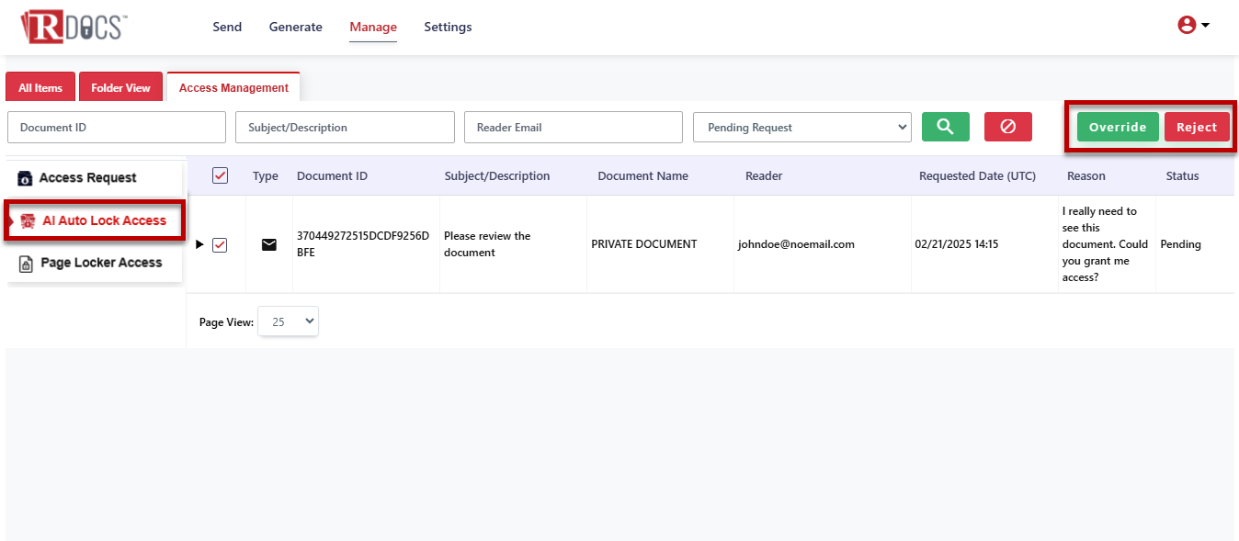Click the green search magnifier button
Viewport: 1239px width, 541px height.
[x=946, y=127]
